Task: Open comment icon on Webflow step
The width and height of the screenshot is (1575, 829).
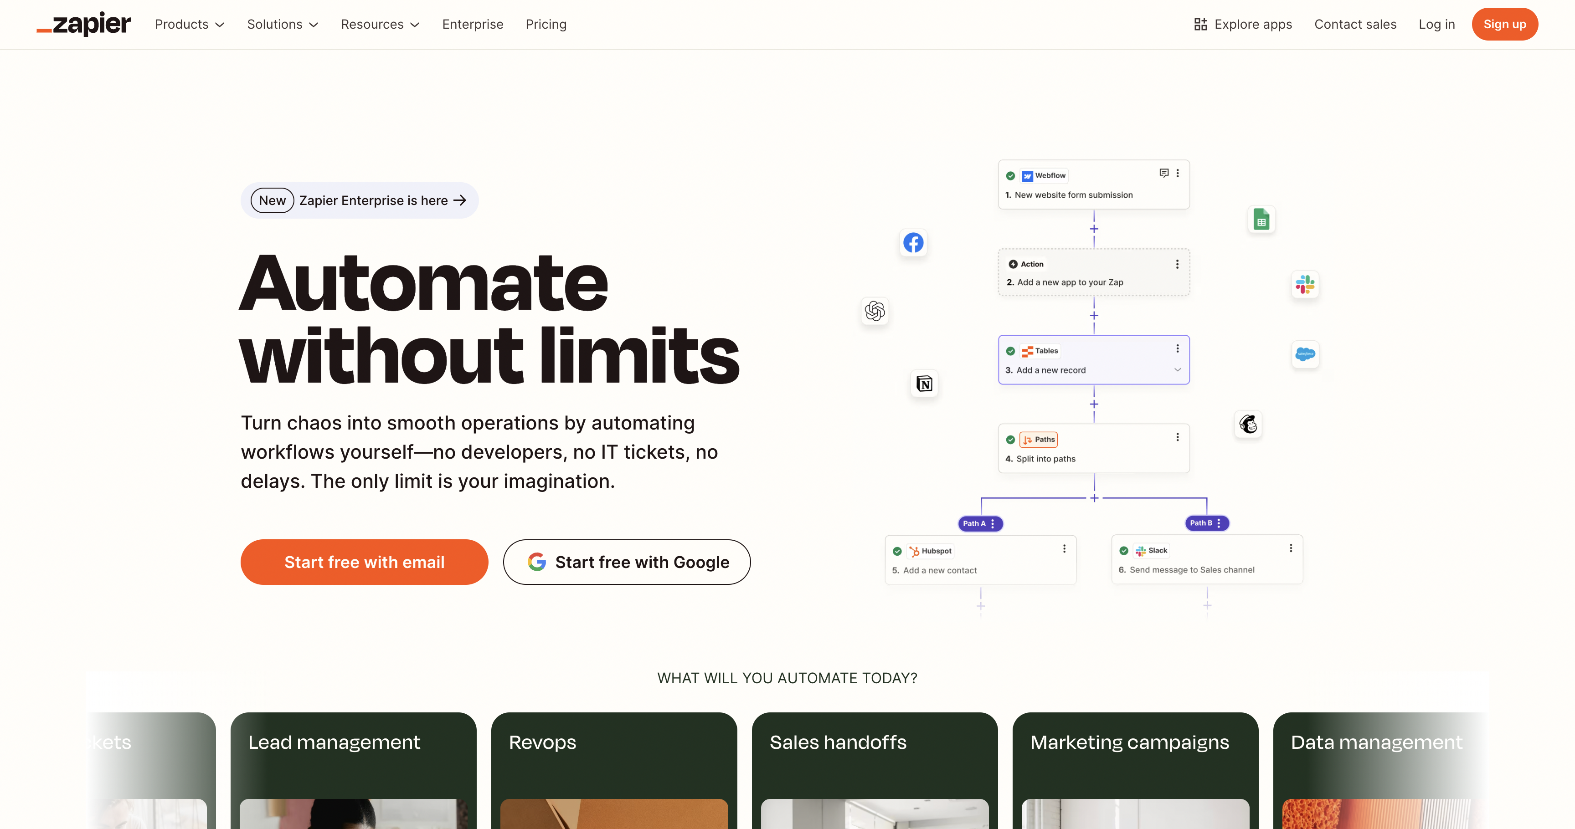Action: 1163,174
